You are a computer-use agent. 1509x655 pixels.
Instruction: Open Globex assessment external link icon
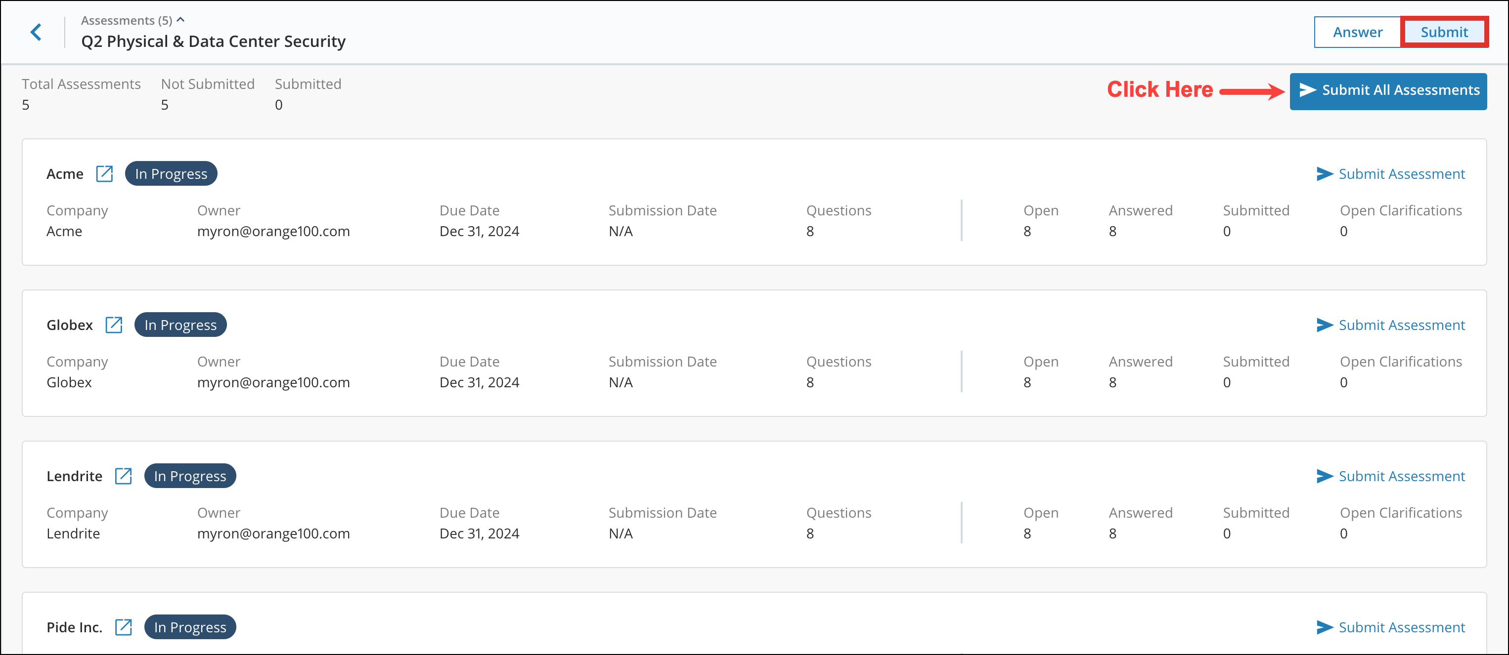114,325
